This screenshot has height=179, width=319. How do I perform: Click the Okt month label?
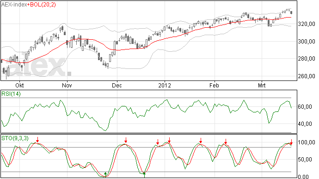(19, 85)
